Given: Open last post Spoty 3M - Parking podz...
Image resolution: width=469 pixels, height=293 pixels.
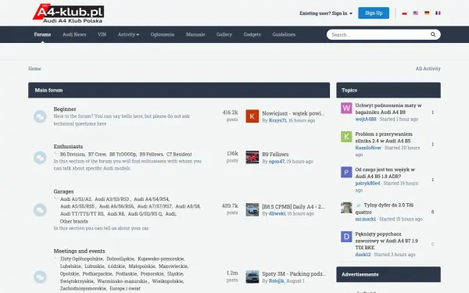Looking at the screenshot, I should [x=294, y=274].
